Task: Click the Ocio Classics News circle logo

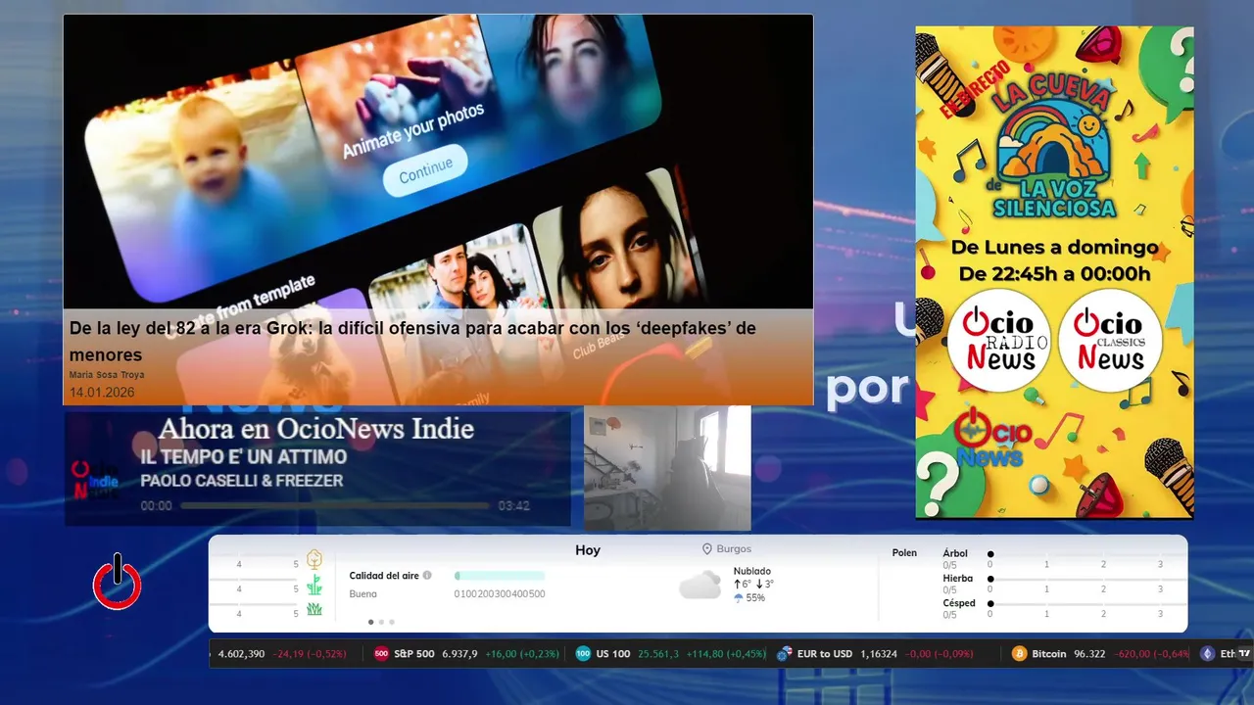Action: click(x=1110, y=340)
